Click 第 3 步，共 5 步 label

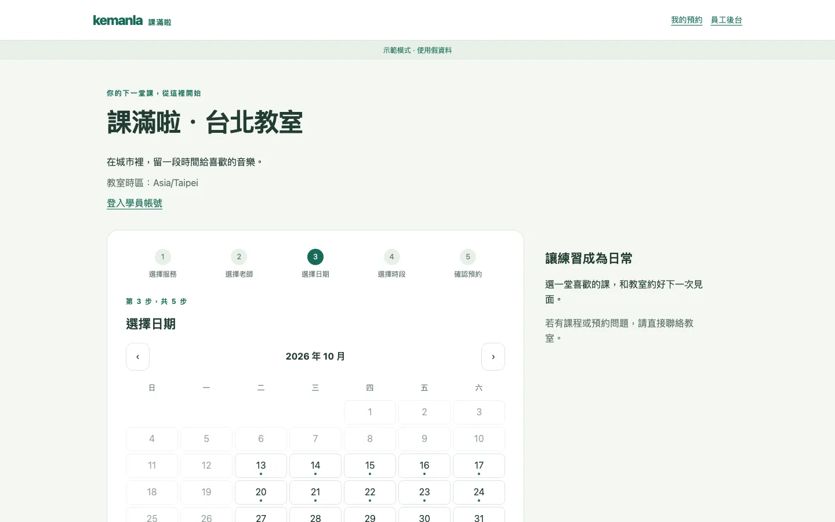(x=157, y=302)
